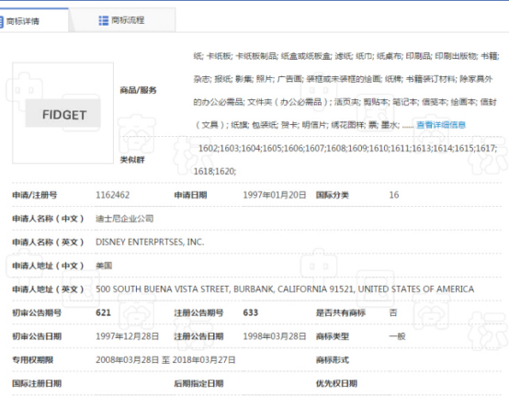
Task: Select applicant name 迪士尼企业公司
Action: tap(124, 219)
